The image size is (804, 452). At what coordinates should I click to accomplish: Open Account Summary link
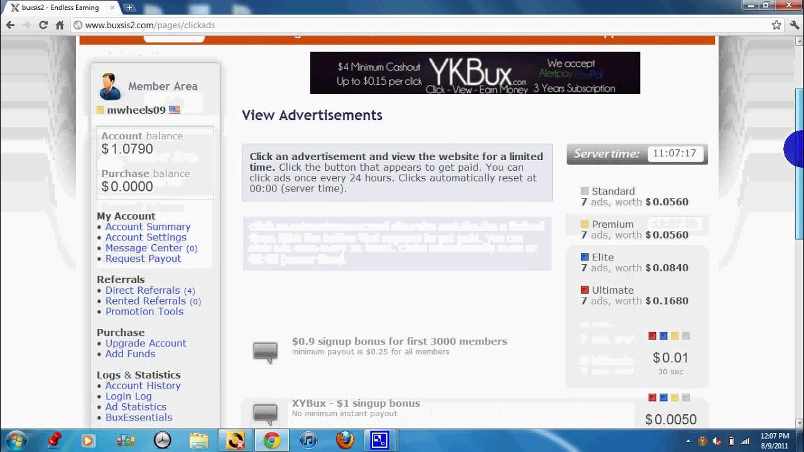click(148, 227)
